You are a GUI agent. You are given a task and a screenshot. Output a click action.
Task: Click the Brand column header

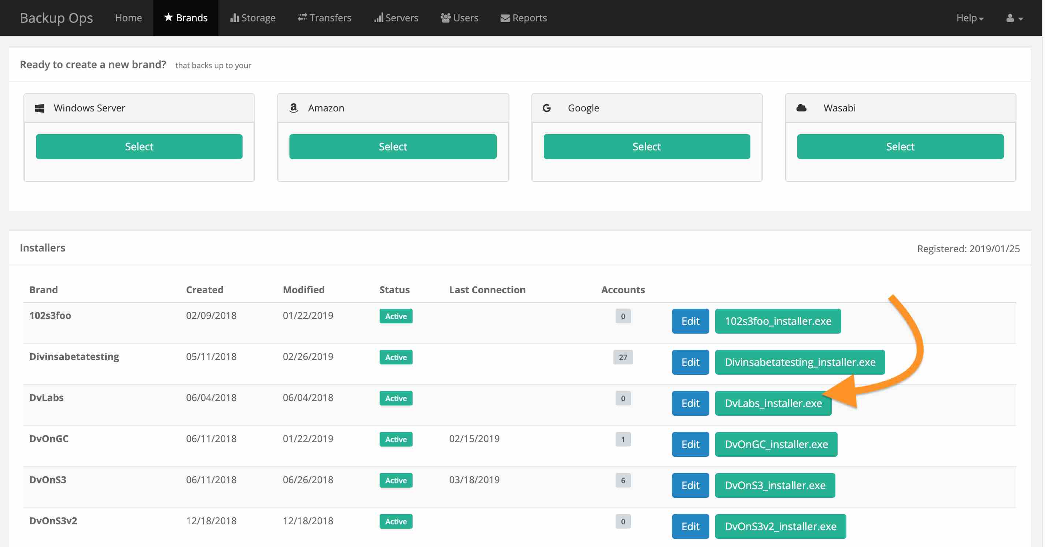43,289
